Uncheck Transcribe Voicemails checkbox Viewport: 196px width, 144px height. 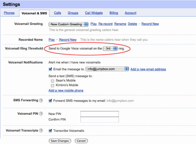50,131
